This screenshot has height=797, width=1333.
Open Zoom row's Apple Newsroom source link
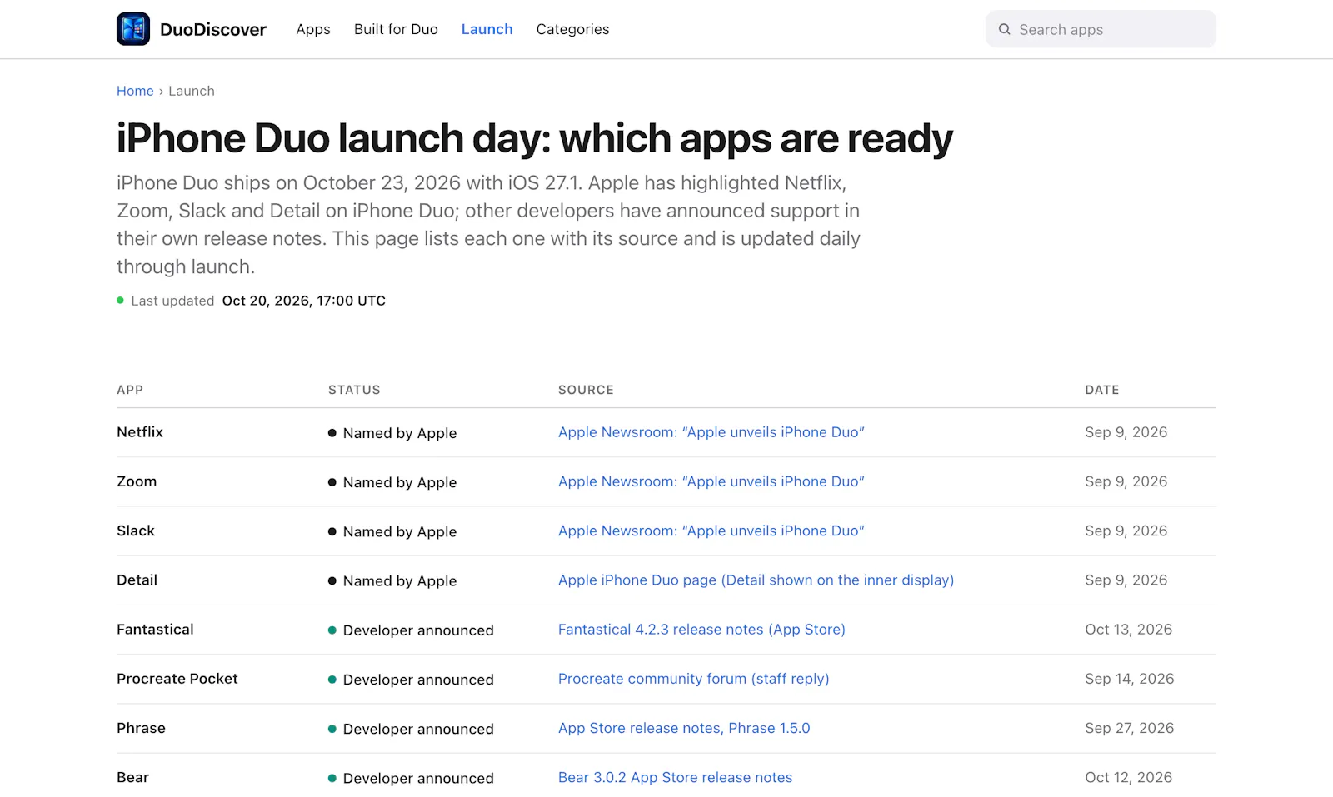click(711, 481)
